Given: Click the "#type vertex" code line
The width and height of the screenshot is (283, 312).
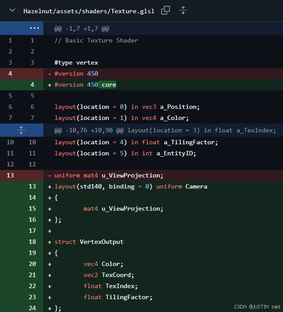Looking at the screenshot, I should pos(76,62).
